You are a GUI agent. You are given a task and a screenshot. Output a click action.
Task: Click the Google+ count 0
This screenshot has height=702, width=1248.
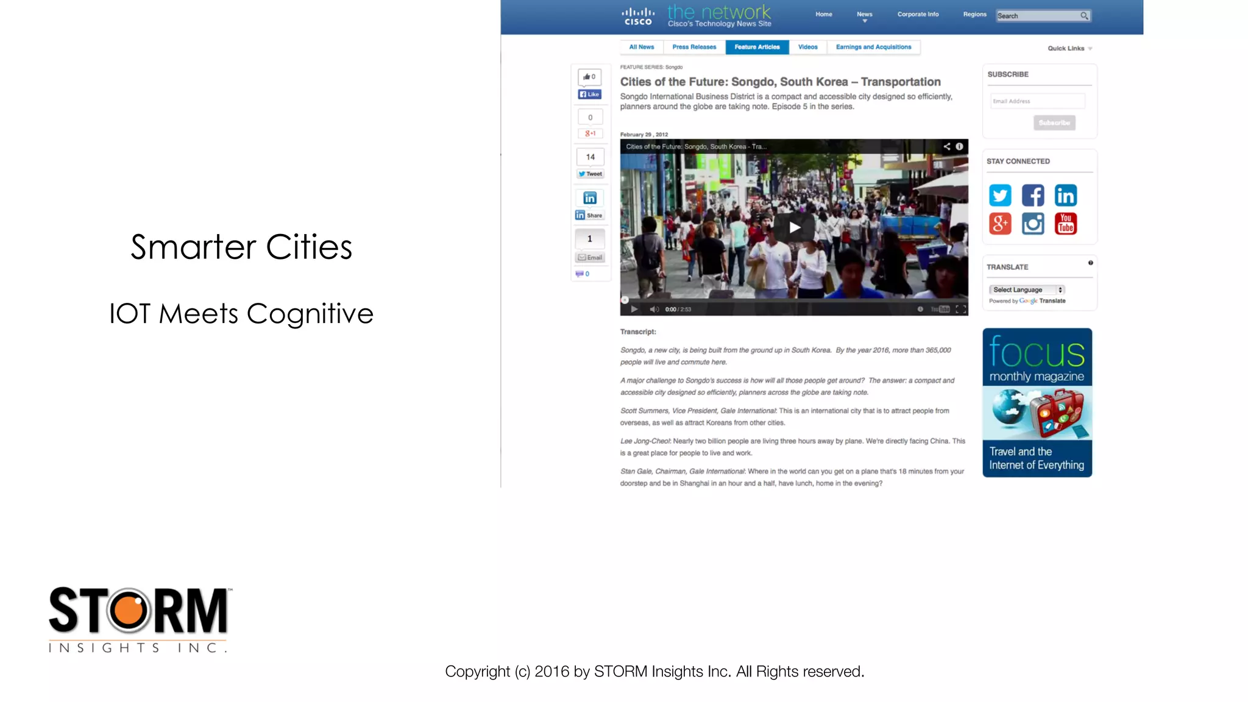[x=590, y=117]
